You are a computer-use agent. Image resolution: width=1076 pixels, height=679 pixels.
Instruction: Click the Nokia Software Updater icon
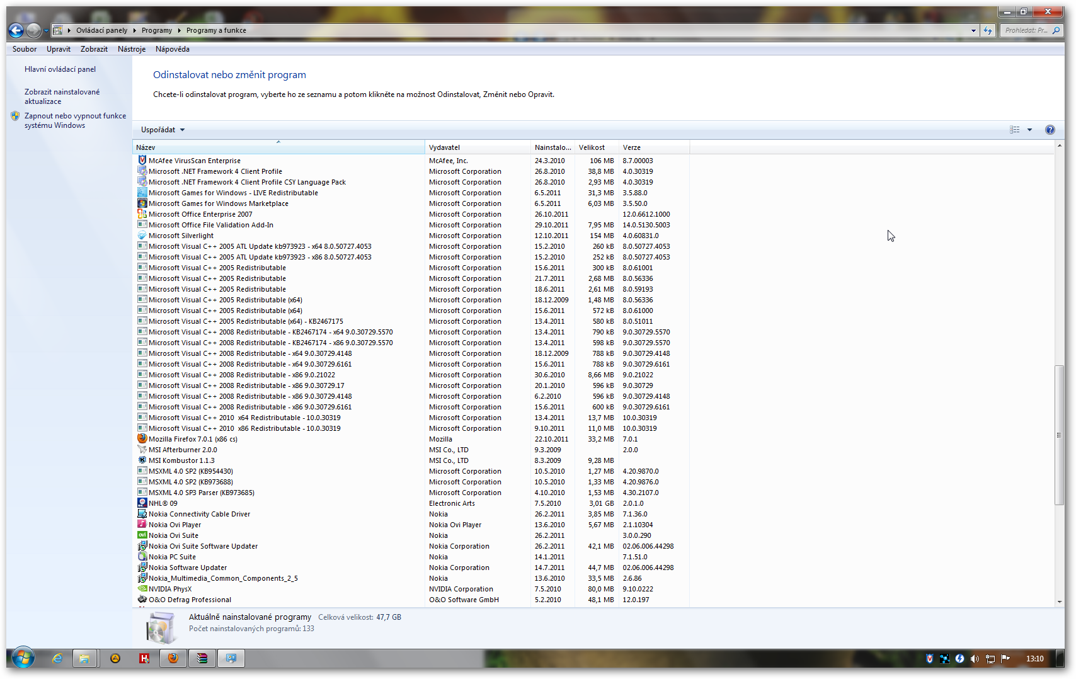142,568
